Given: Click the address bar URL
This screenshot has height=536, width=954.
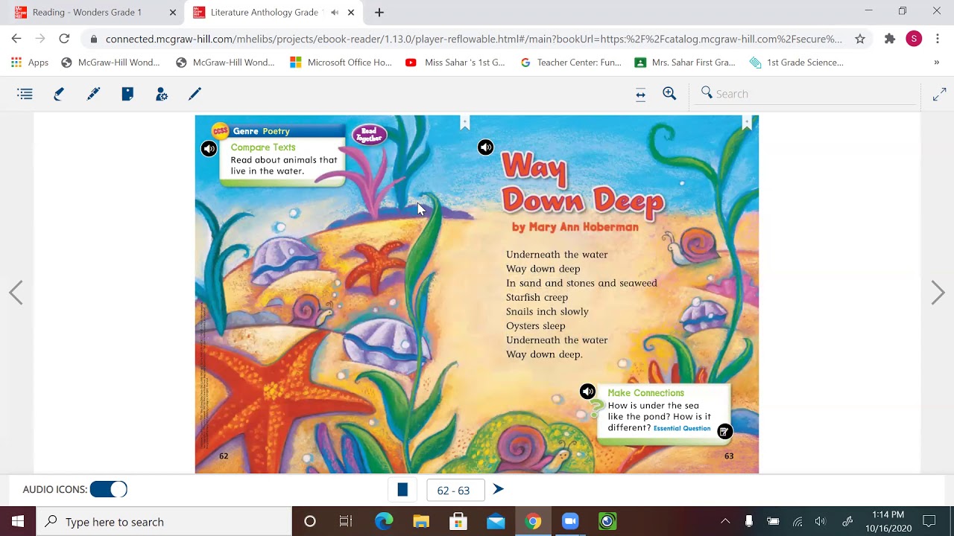Looking at the screenshot, I should (x=474, y=39).
